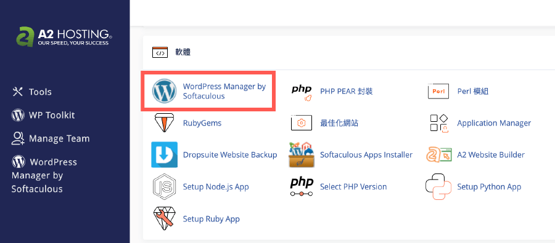
Task: Click the Manage Team person icon
Action: click(18, 138)
